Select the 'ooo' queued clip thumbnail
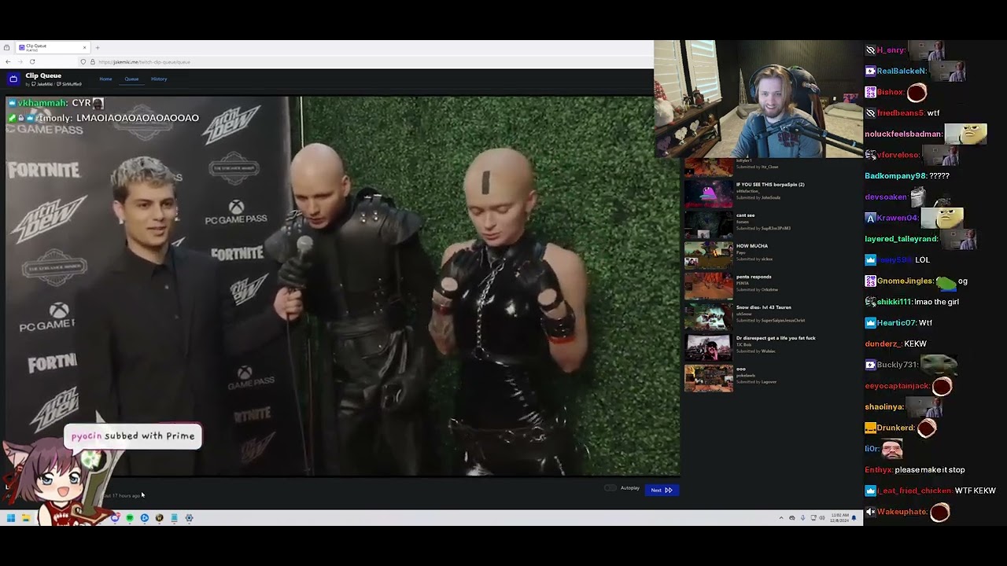 tap(708, 377)
